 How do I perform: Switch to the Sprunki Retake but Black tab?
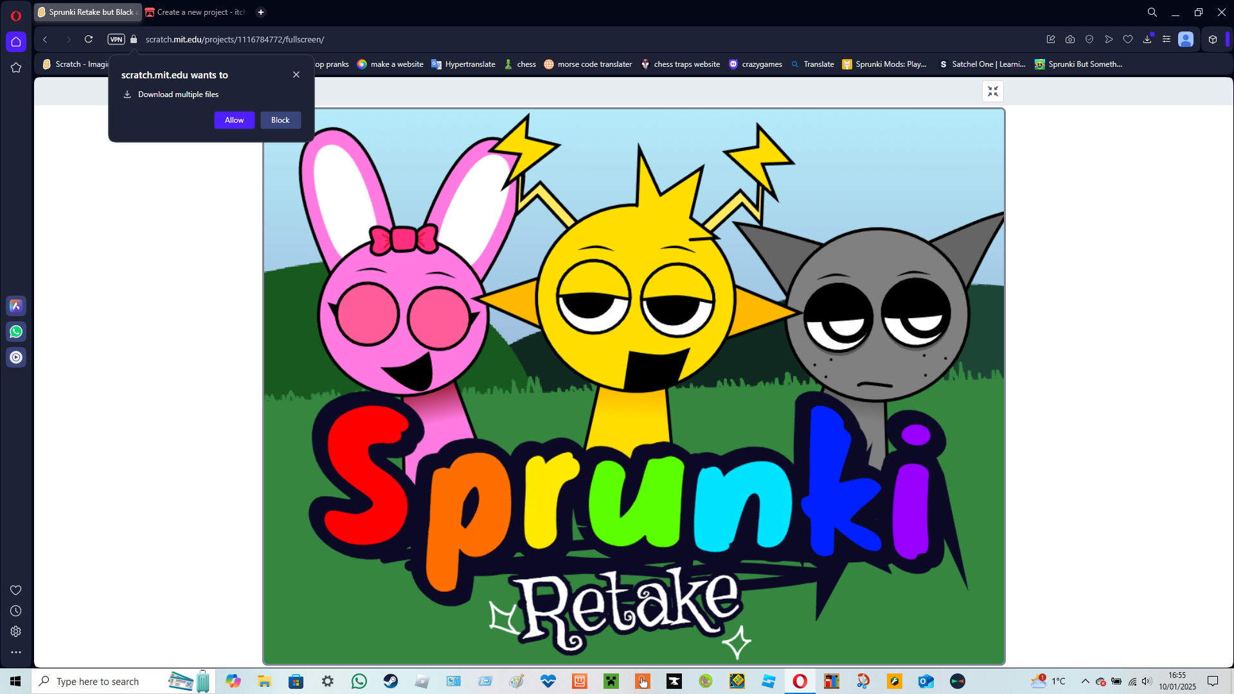tap(88, 12)
